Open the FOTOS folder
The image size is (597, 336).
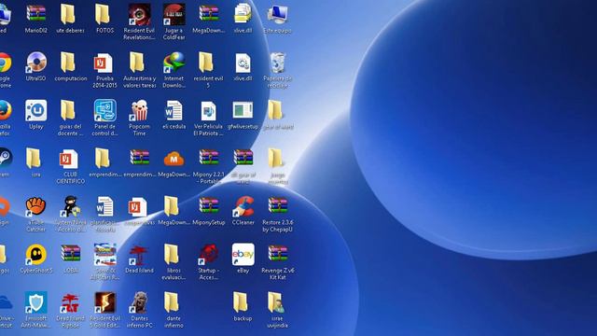[103, 14]
